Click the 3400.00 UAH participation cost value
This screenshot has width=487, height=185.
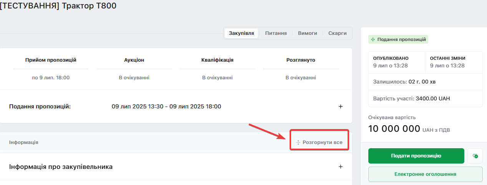pyautogui.click(x=432, y=98)
